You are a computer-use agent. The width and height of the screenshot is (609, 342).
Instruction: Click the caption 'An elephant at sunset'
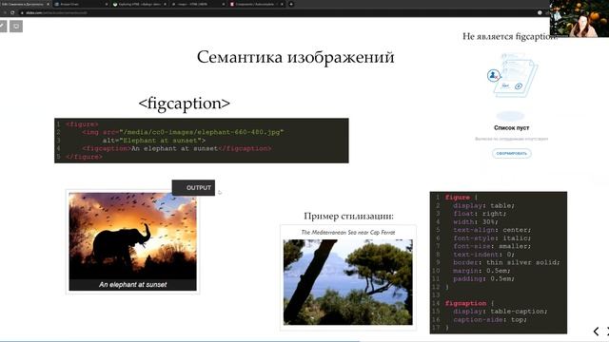tap(133, 285)
